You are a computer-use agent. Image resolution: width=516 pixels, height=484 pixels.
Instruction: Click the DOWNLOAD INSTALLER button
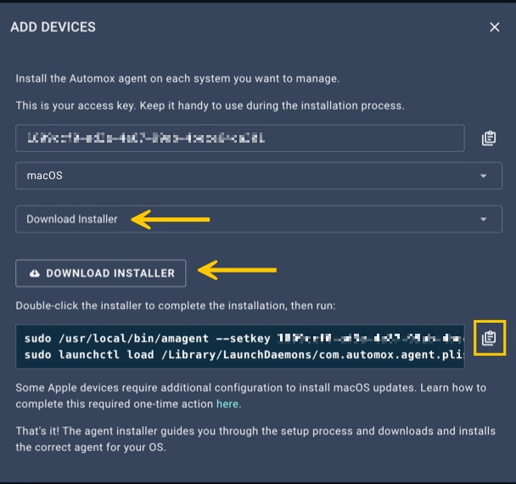click(x=101, y=273)
